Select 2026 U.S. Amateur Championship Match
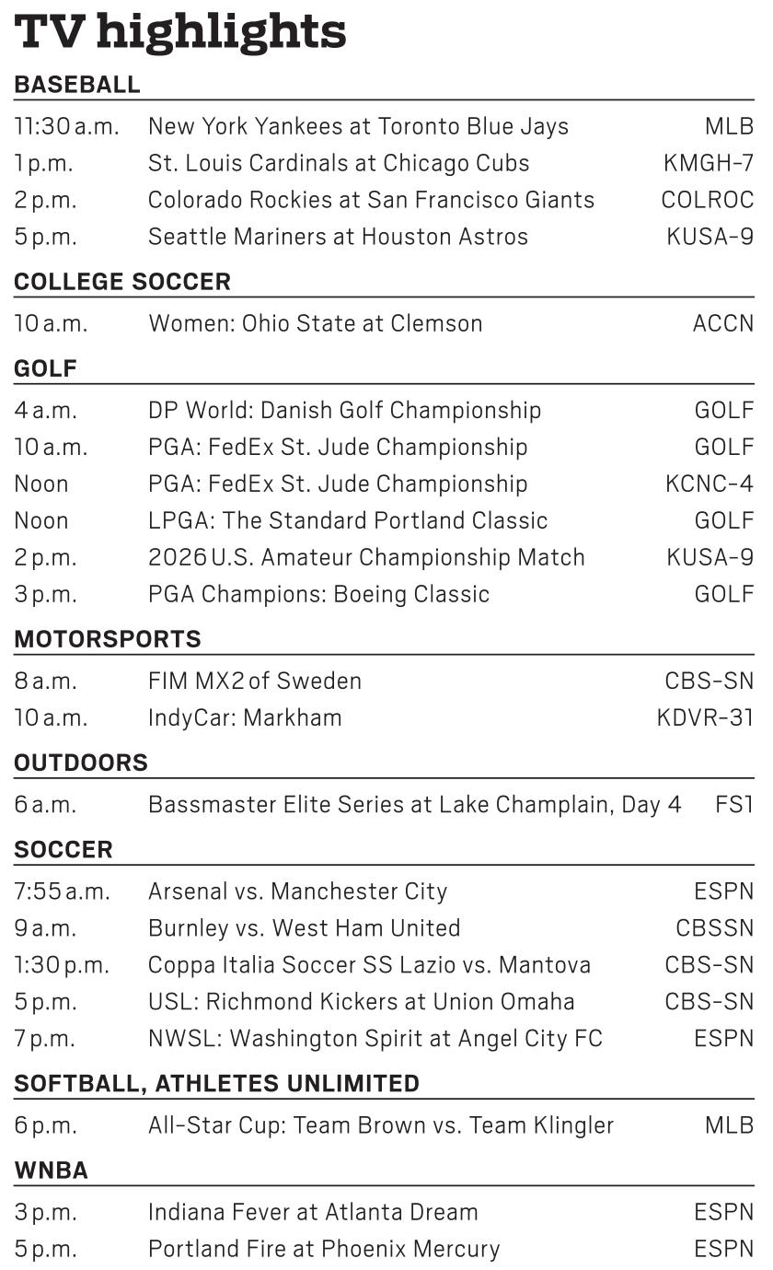The width and height of the screenshot is (773, 1270). pyautogui.click(x=366, y=557)
